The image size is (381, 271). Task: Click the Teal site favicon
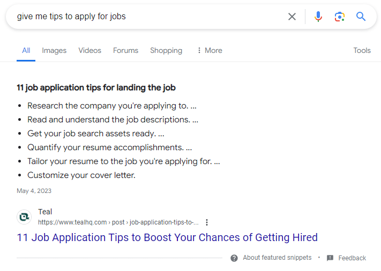click(24, 217)
